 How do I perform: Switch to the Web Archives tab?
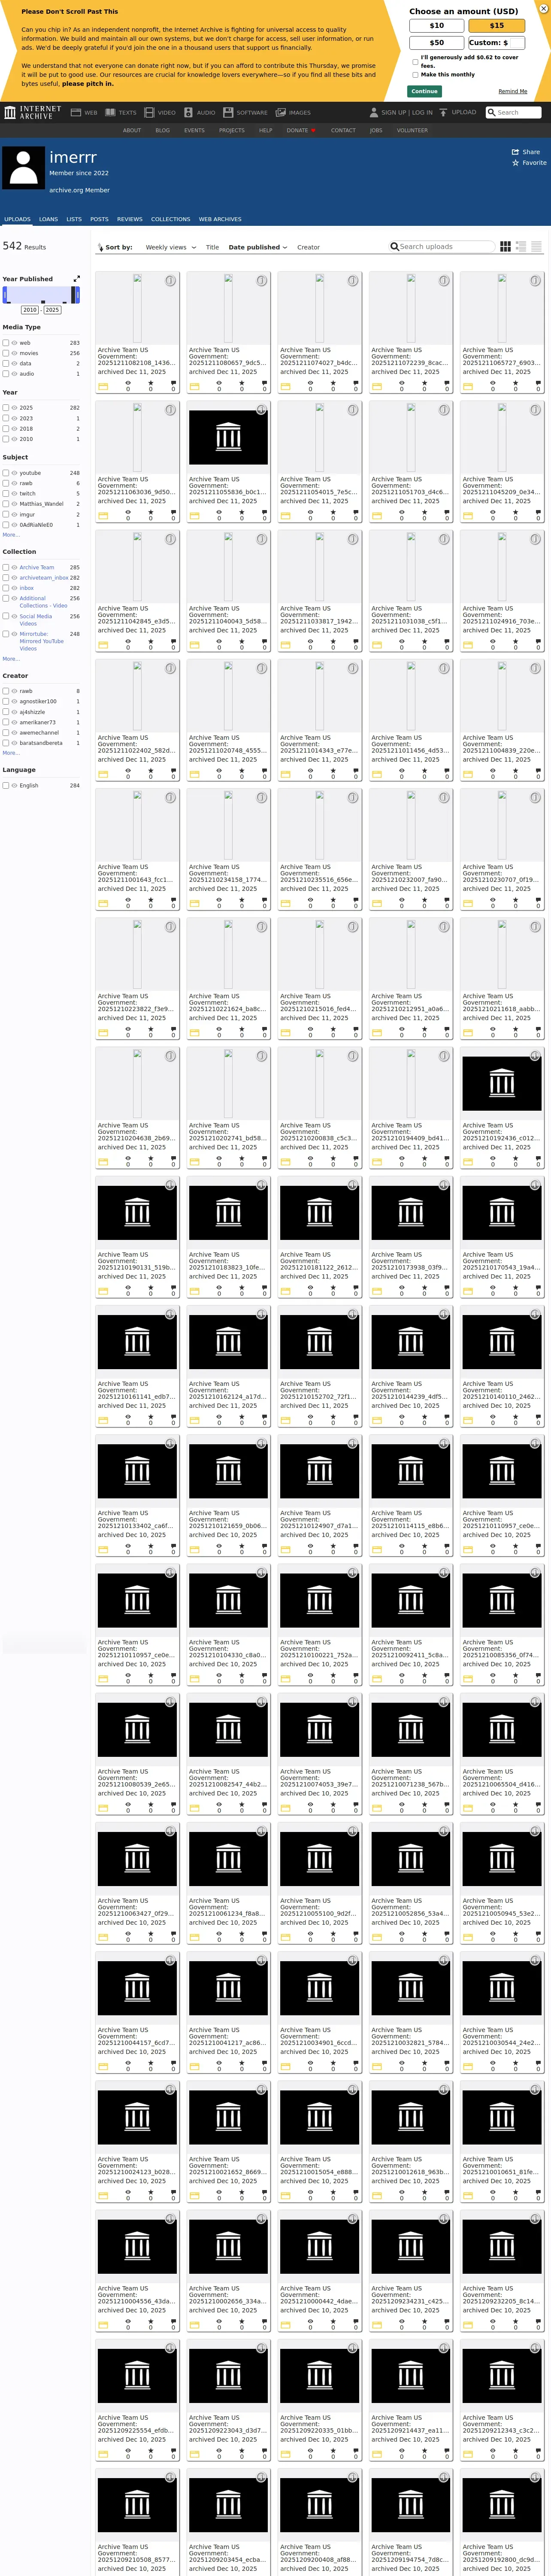(x=220, y=219)
